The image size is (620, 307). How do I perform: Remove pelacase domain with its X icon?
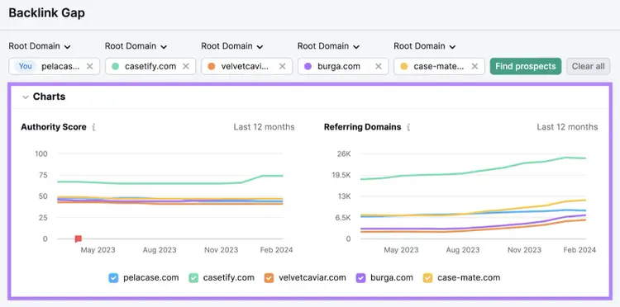tap(90, 66)
